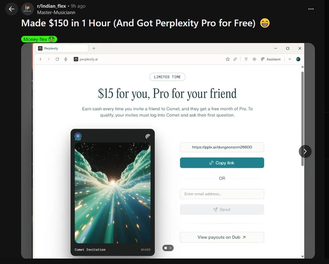The height and width of the screenshot is (264, 329).
Task: Go back using the Reddit back arrow
Action: coord(12,9)
